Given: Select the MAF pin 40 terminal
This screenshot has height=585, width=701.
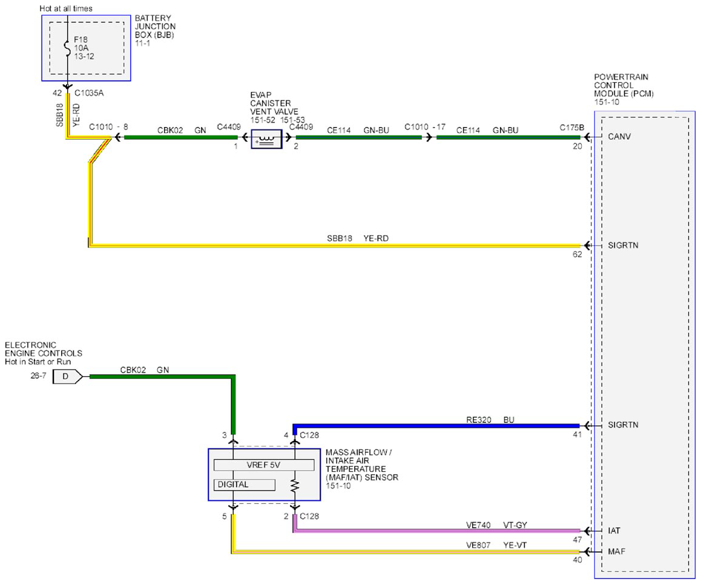Looking at the screenshot, I should [x=587, y=552].
